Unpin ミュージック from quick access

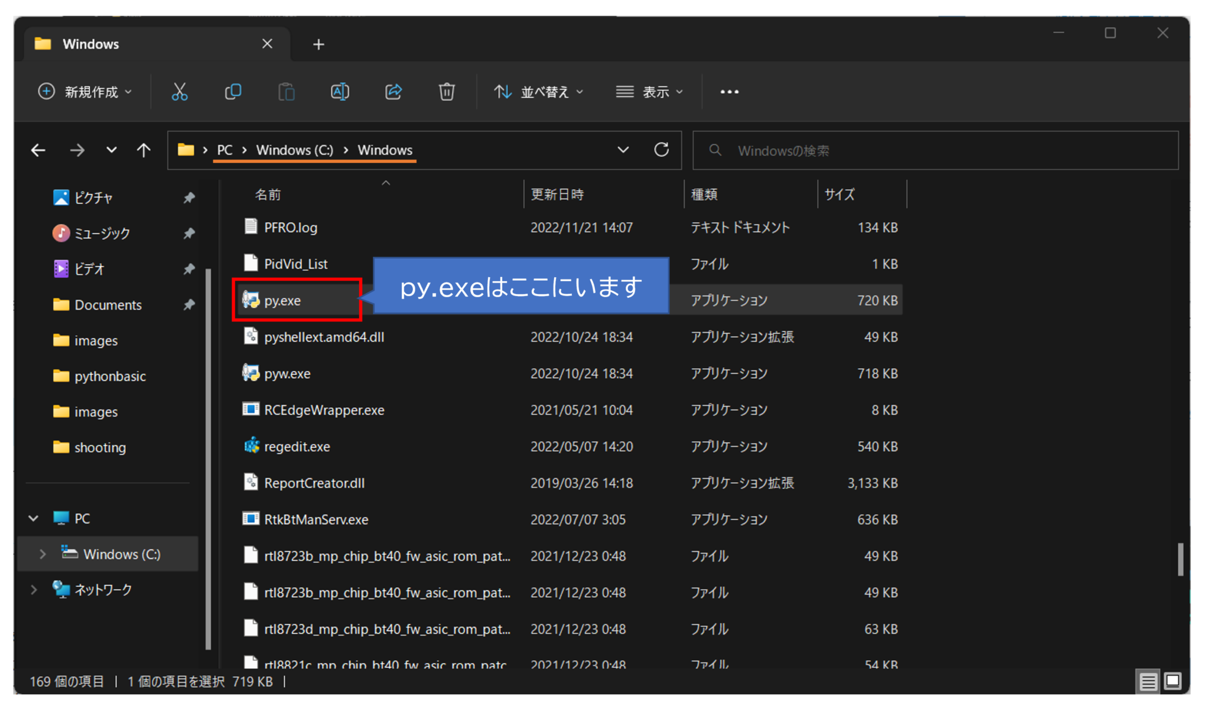[189, 233]
